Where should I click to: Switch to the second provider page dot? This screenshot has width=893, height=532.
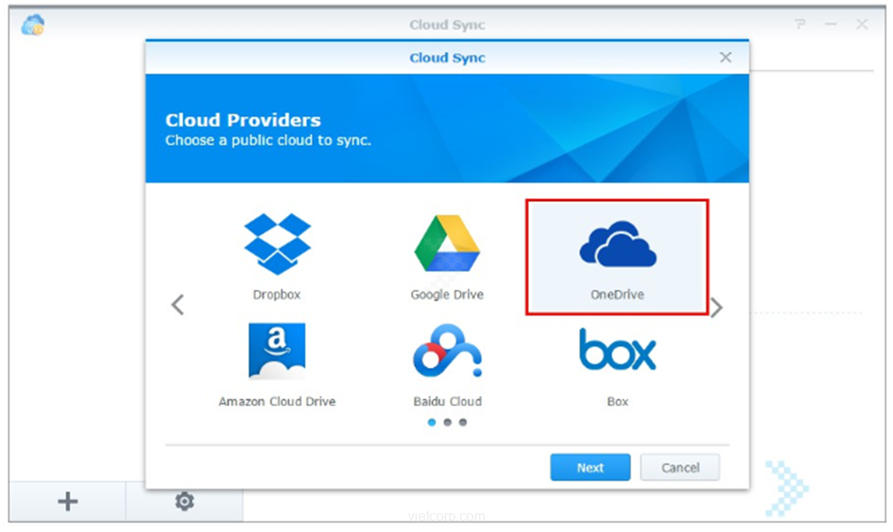coord(447,423)
